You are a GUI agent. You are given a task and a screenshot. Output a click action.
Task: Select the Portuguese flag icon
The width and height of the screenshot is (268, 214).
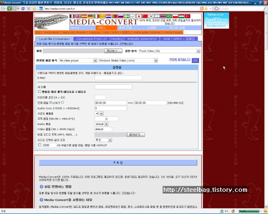[114, 16]
